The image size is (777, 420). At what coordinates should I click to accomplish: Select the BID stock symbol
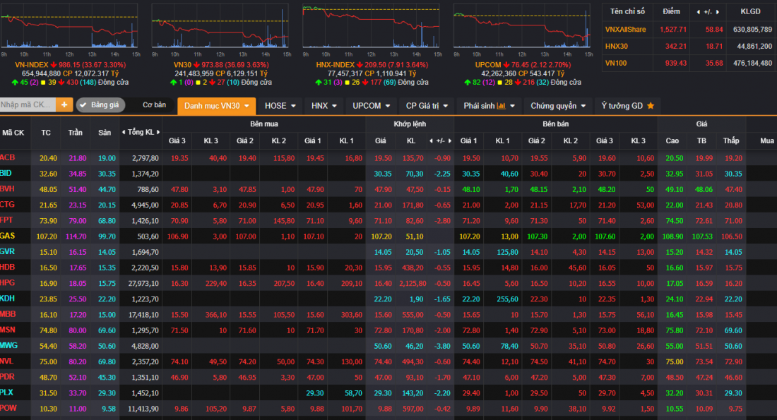point(6,174)
